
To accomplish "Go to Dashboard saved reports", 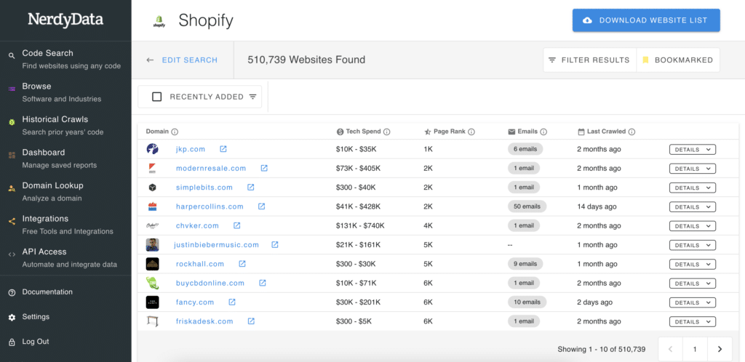I will 65,158.
